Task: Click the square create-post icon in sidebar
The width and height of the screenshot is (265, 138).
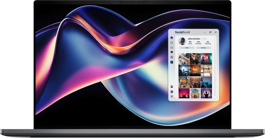Action: pyautogui.click(x=172, y=62)
